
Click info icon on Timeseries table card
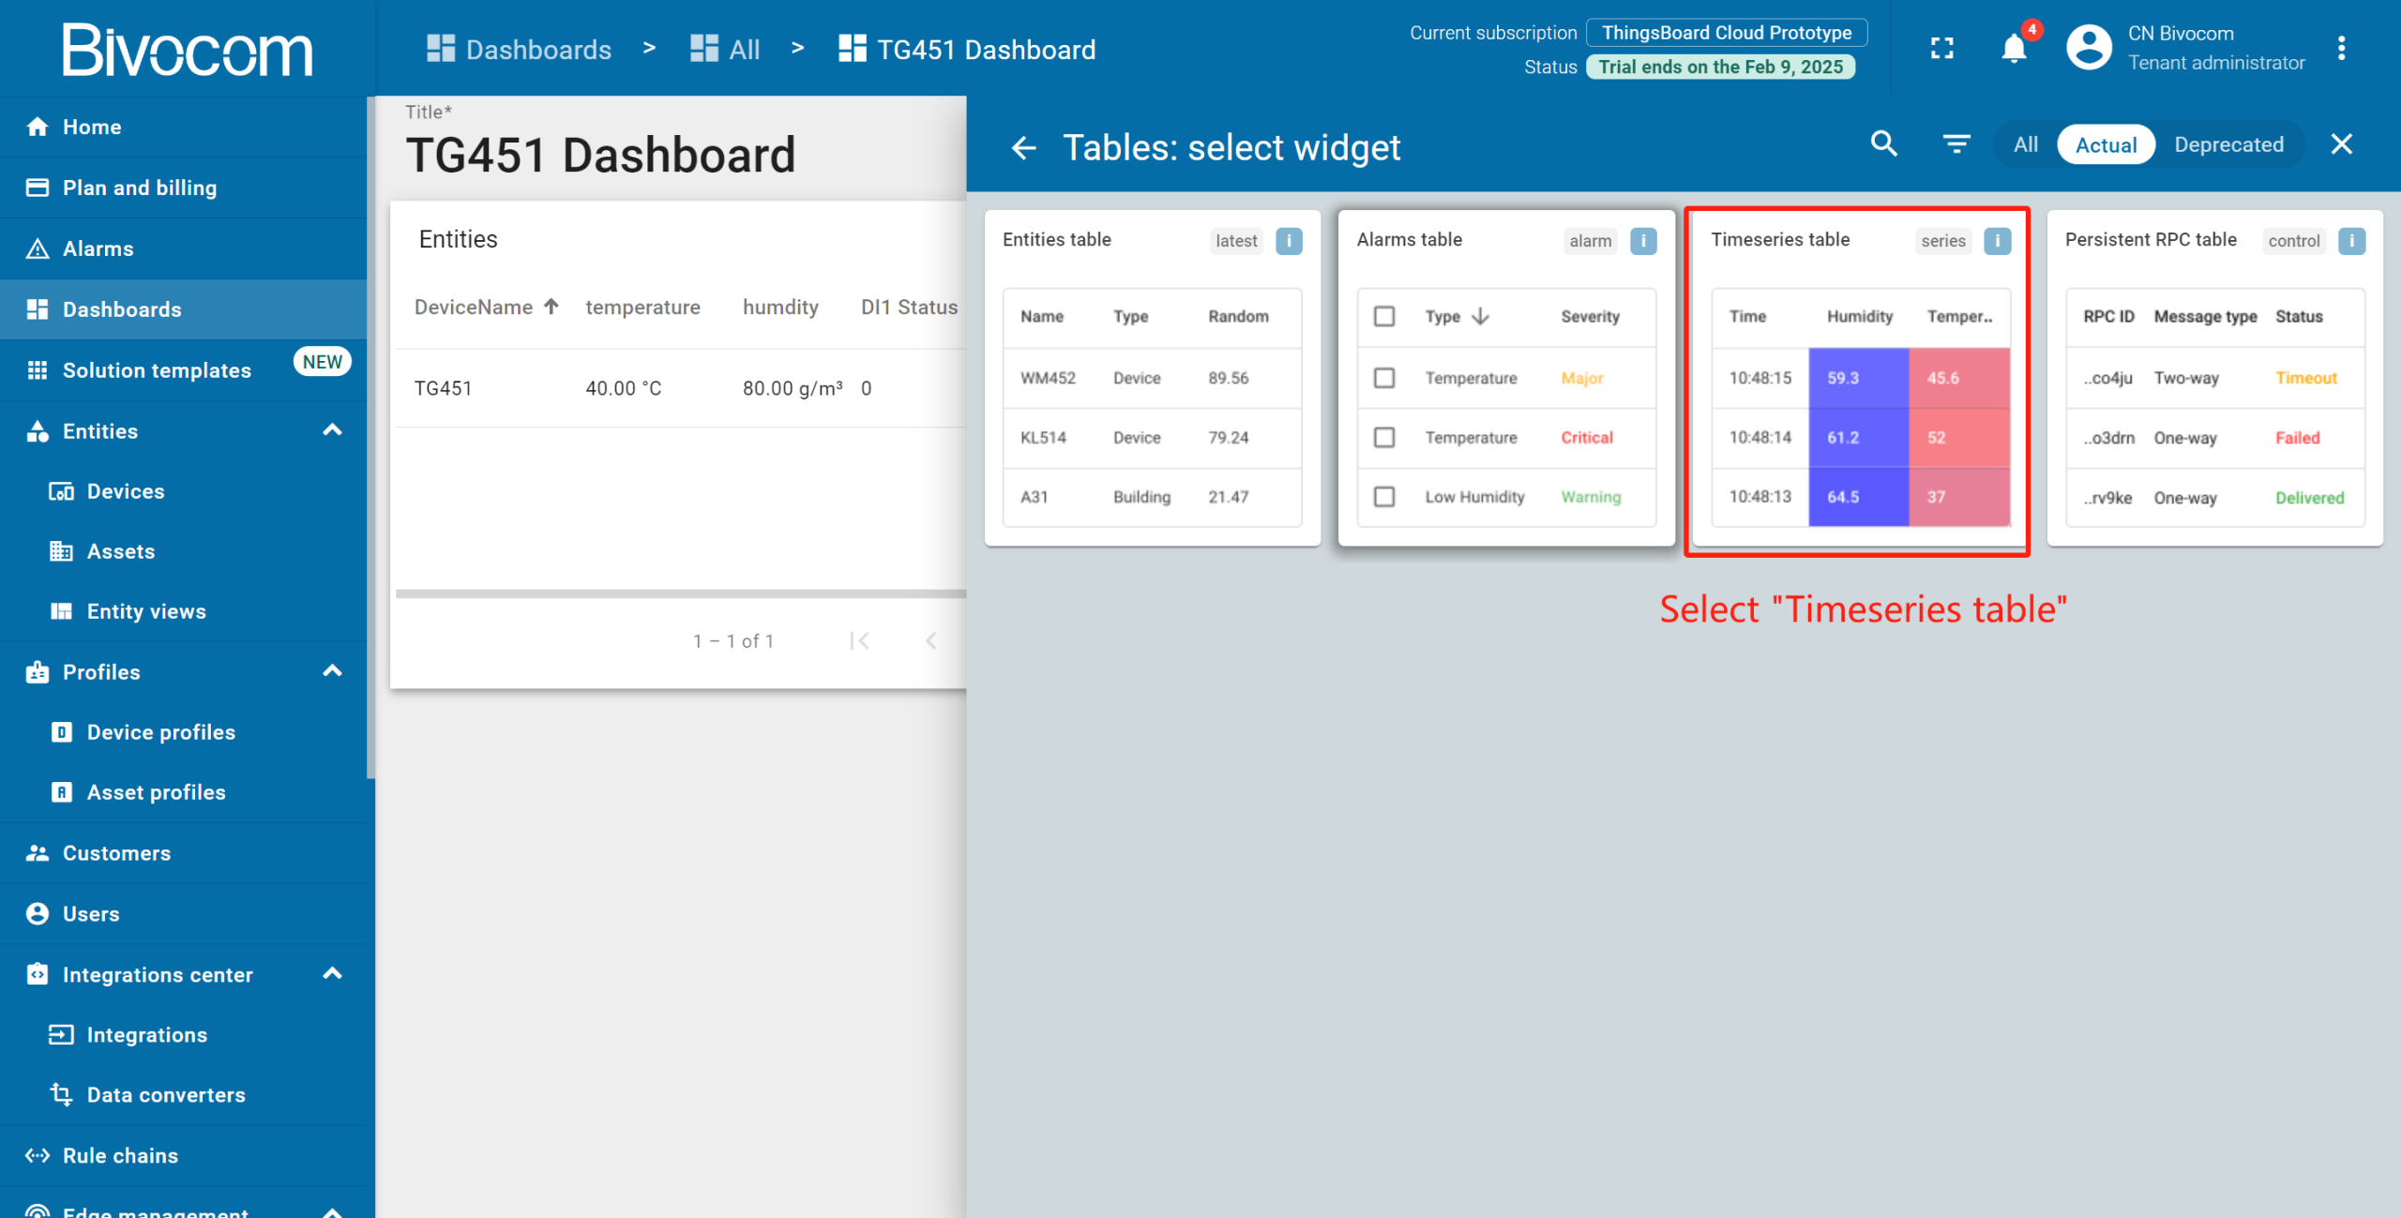pyautogui.click(x=1997, y=241)
